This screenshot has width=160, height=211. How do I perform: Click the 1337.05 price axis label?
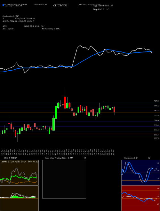(156, 115)
